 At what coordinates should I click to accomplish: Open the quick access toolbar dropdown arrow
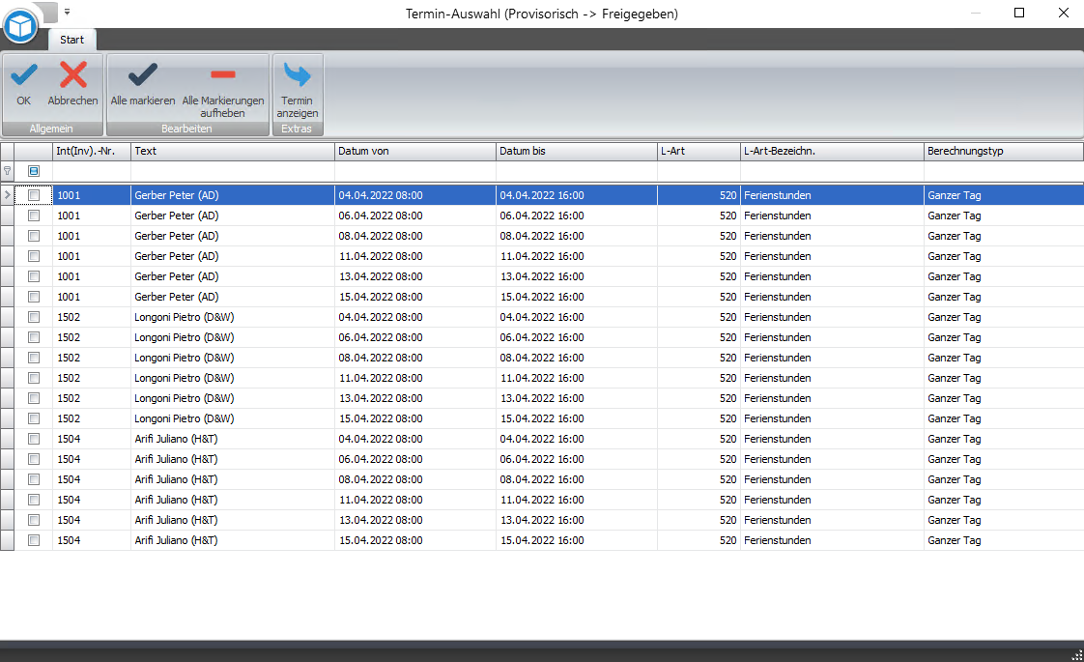pos(68,12)
